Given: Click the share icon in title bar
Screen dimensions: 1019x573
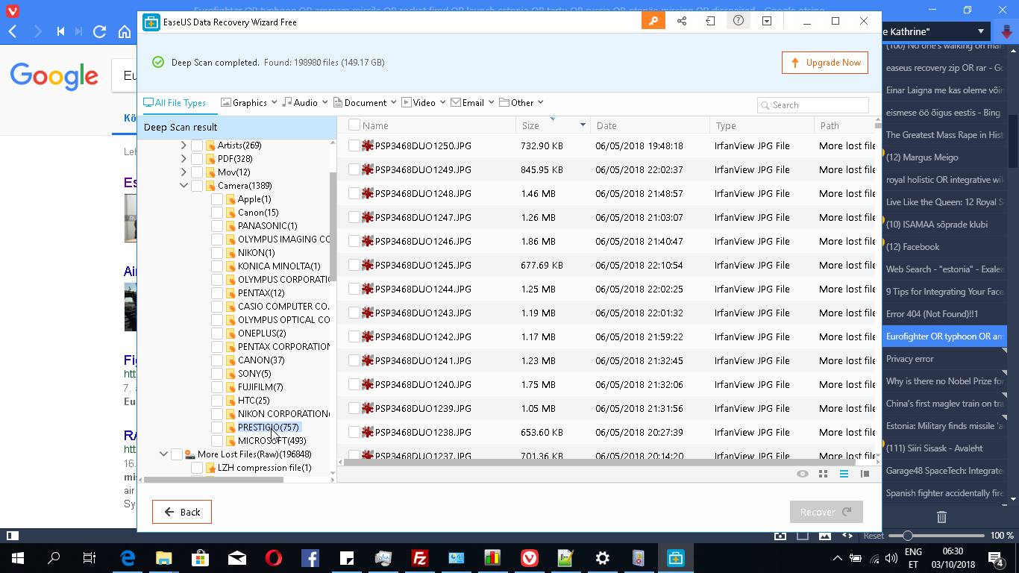Looking at the screenshot, I should pyautogui.click(x=681, y=21).
